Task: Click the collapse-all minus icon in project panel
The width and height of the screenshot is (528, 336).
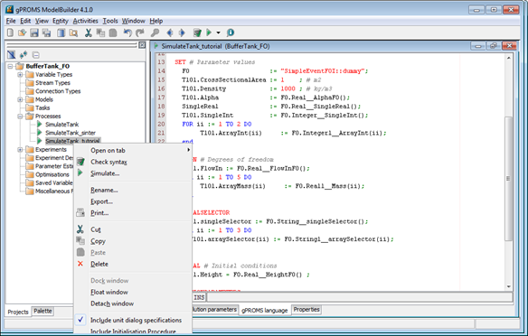Action: click(35, 55)
